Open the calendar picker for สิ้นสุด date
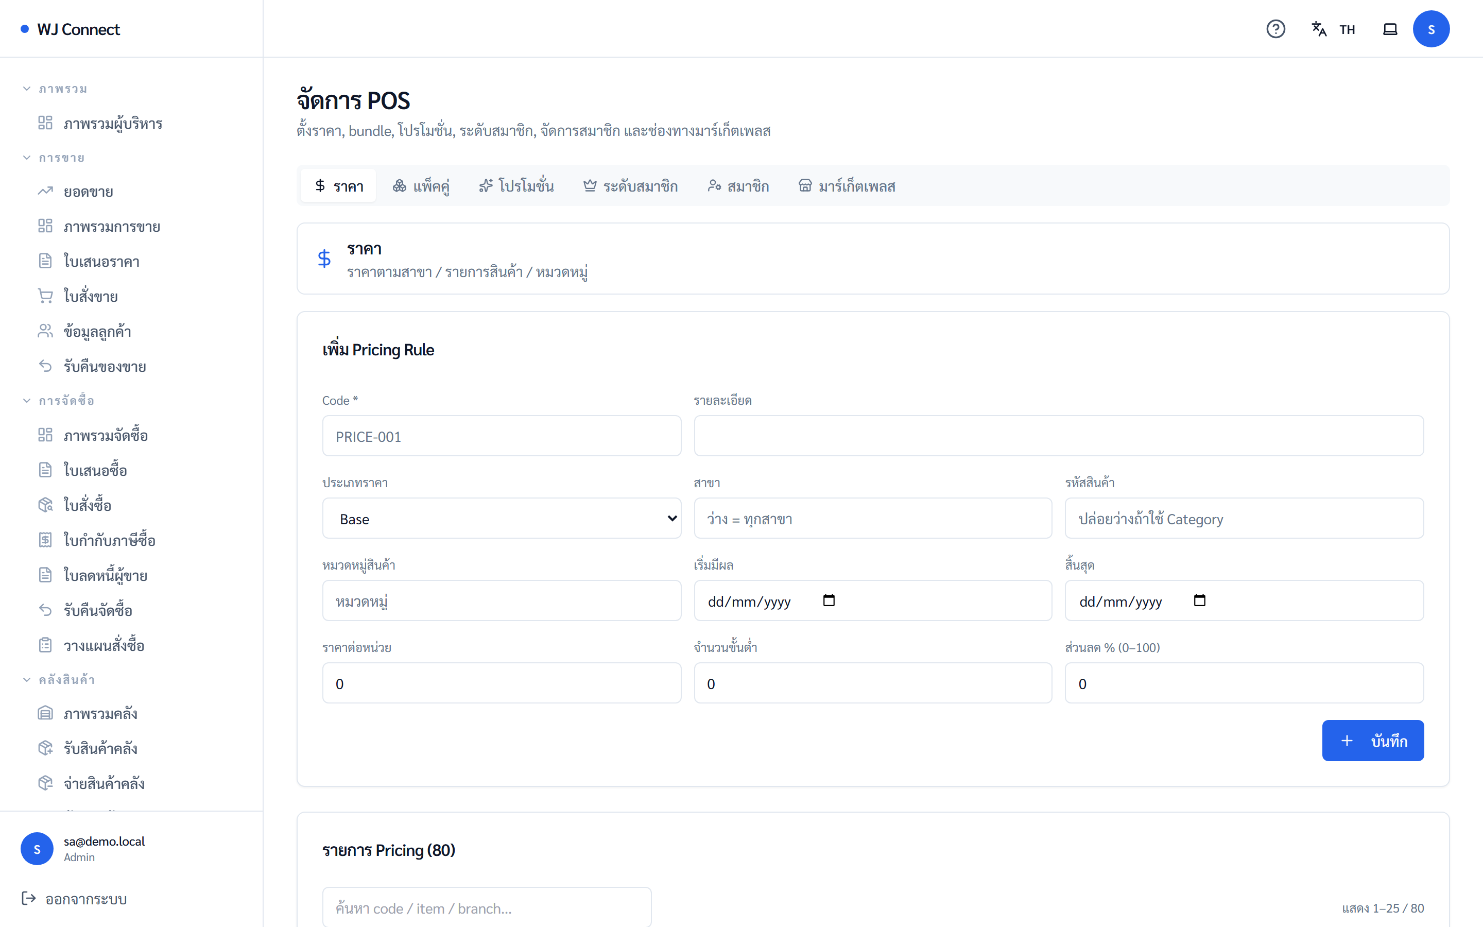The width and height of the screenshot is (1483, 927). tap(1199, 600)
